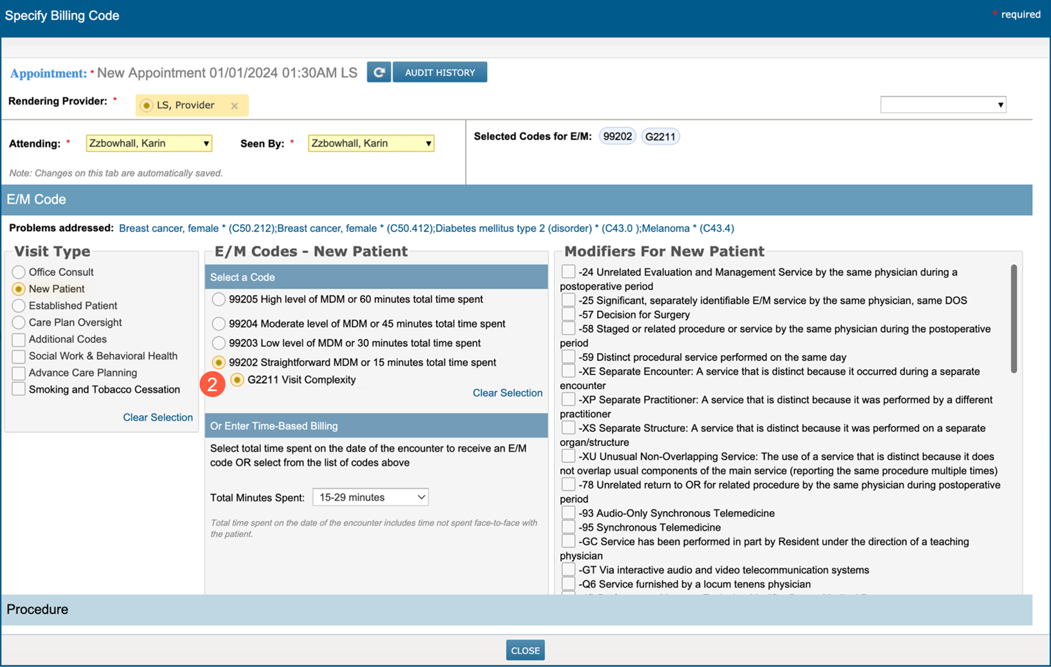The height and width of the screenshot is (667, 1051).
Task: Close the Specify Billing Code dialog
Action: pos(525,650)
